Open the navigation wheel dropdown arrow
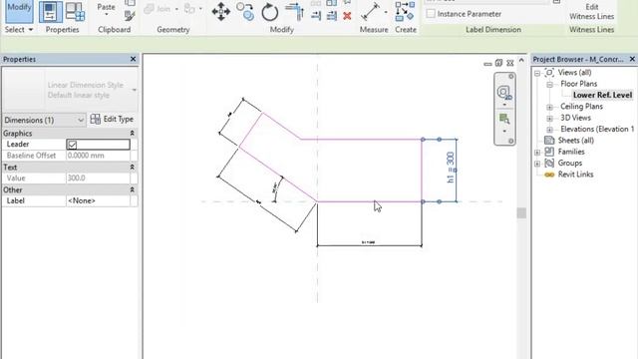Screen dimensions: 638x359 coord(504,105)
